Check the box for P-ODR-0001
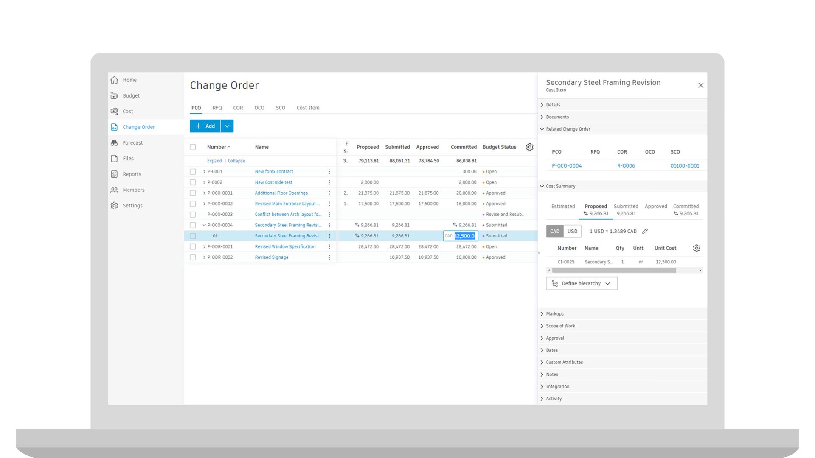Image resolution: width=815 pixels, height=458 pixels. [193, 246]
